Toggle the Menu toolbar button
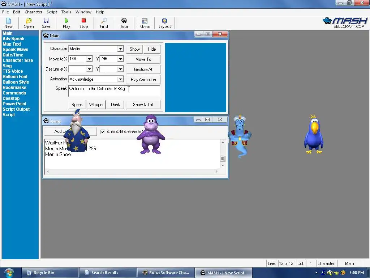 145,23
